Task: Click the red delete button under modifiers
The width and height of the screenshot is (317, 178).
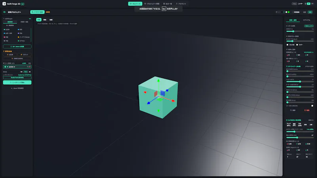Action: [307, 110]
